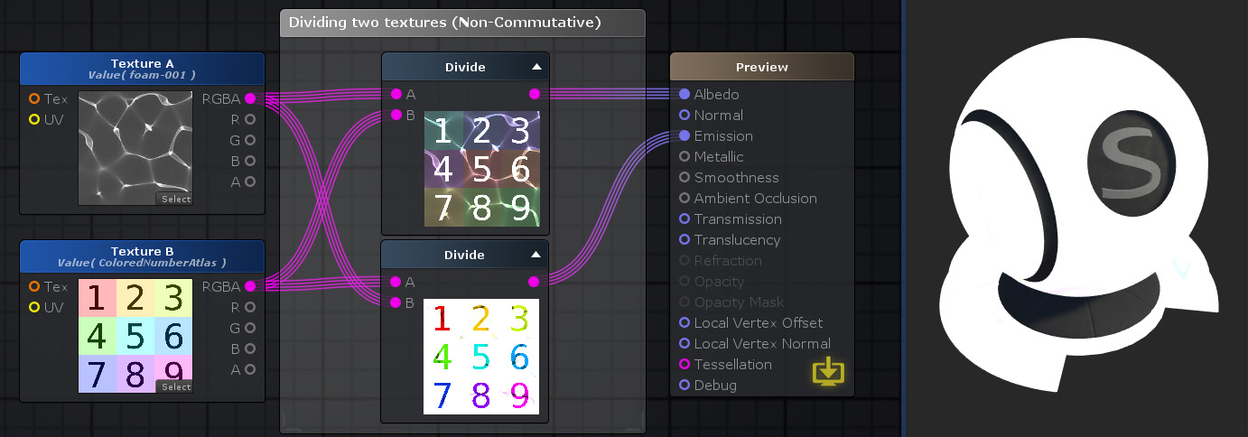Click the Emission input port circle
Screen dimensions: 1248x437
point(685,135)
